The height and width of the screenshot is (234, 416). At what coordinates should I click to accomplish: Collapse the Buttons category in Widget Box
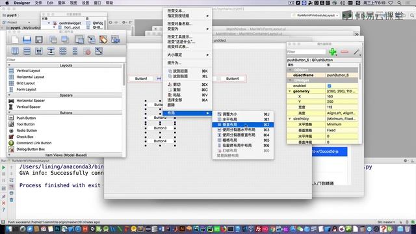(9, 112)
